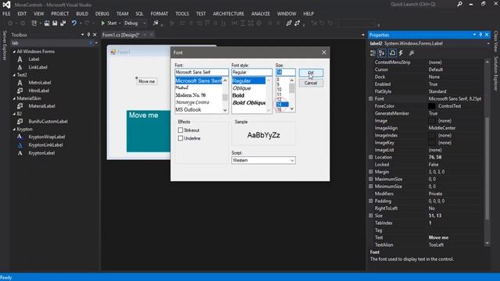Click the Alphabetical sort icon in Properties
This screenshot has width=500, height=281.
pos(382,53)
